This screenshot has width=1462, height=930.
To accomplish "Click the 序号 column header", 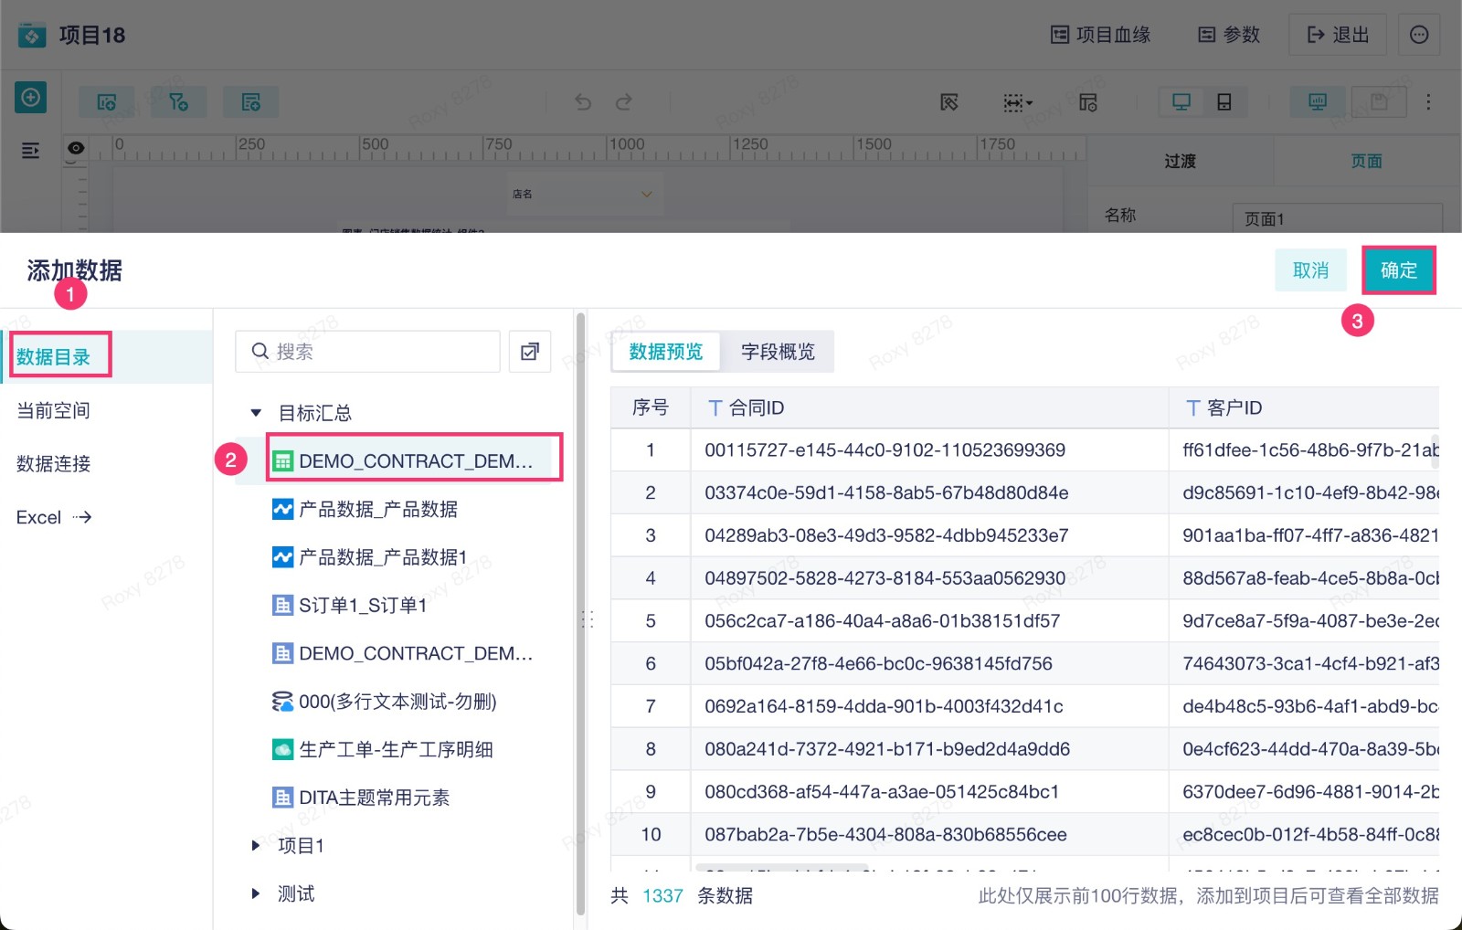I will (x=651, y=407).
